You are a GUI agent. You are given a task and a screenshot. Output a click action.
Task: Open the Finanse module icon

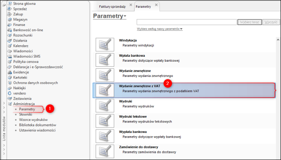coord(9,25)
